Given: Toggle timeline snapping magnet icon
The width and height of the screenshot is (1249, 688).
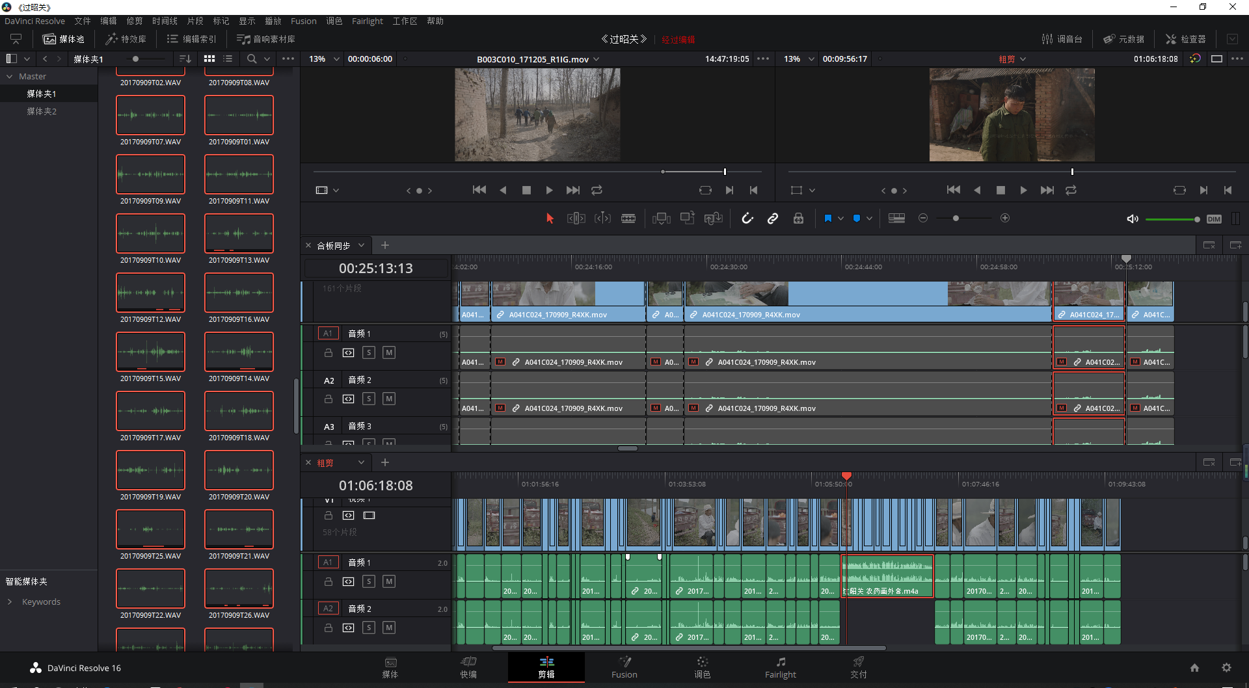Looking at the screenshot, I should [x=747, y=218].
